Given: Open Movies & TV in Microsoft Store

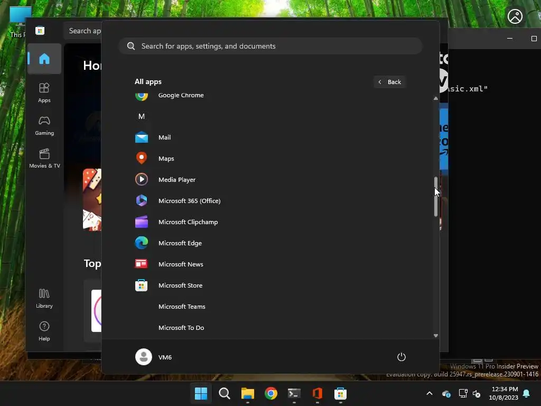Looking at the screenshot, I should tap(44, 159).
